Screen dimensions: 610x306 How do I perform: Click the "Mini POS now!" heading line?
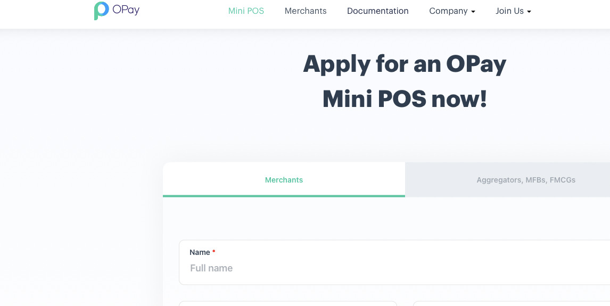coord(405,99)
